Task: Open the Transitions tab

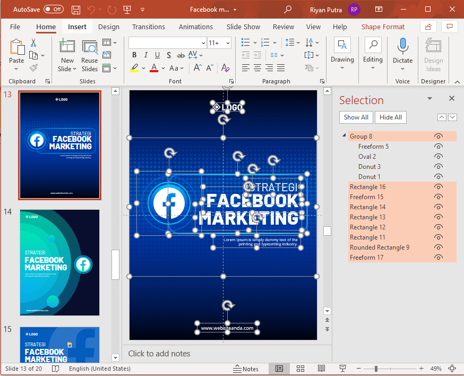Action: (149, 27)
